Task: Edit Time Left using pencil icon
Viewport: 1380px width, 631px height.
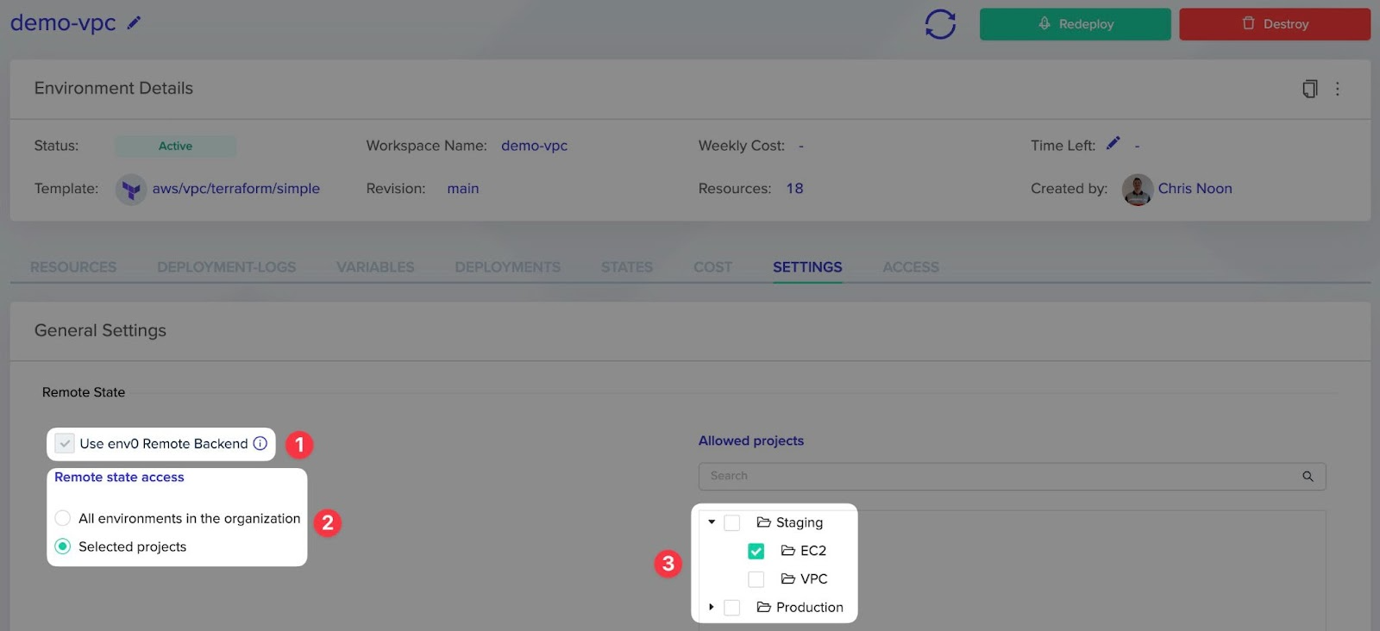Action: pyautogui.click(x=1113, y=143)
